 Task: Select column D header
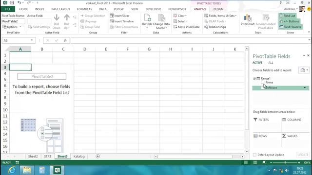(85, 49)
